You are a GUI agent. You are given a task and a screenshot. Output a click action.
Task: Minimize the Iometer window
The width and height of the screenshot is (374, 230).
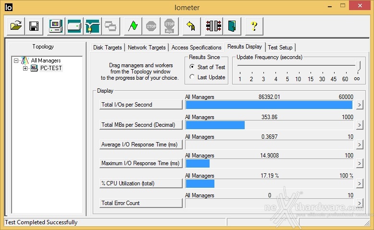330,6
